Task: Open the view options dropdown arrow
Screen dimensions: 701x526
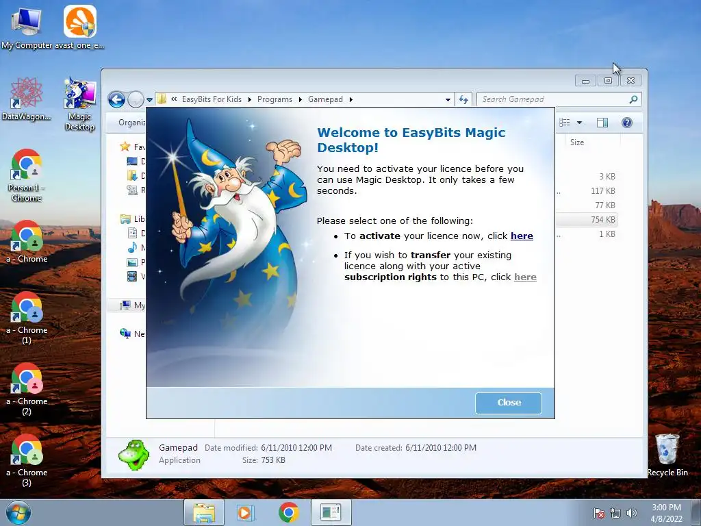Action: click(x=579, y=123)
